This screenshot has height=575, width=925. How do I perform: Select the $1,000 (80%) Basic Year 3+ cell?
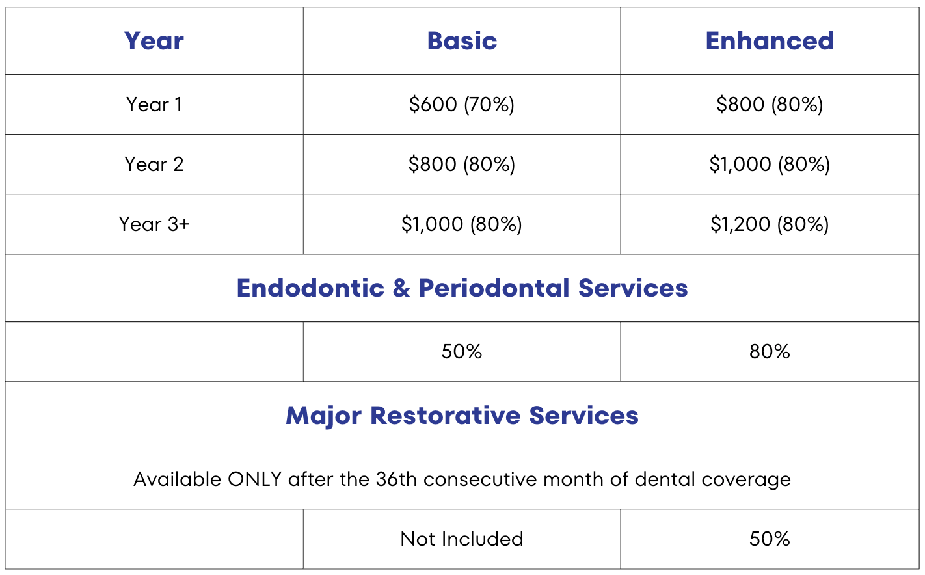point(462,224)
